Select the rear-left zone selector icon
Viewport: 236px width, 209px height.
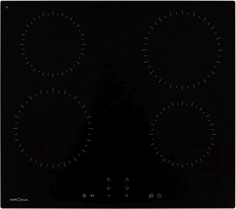click(109, 180)
